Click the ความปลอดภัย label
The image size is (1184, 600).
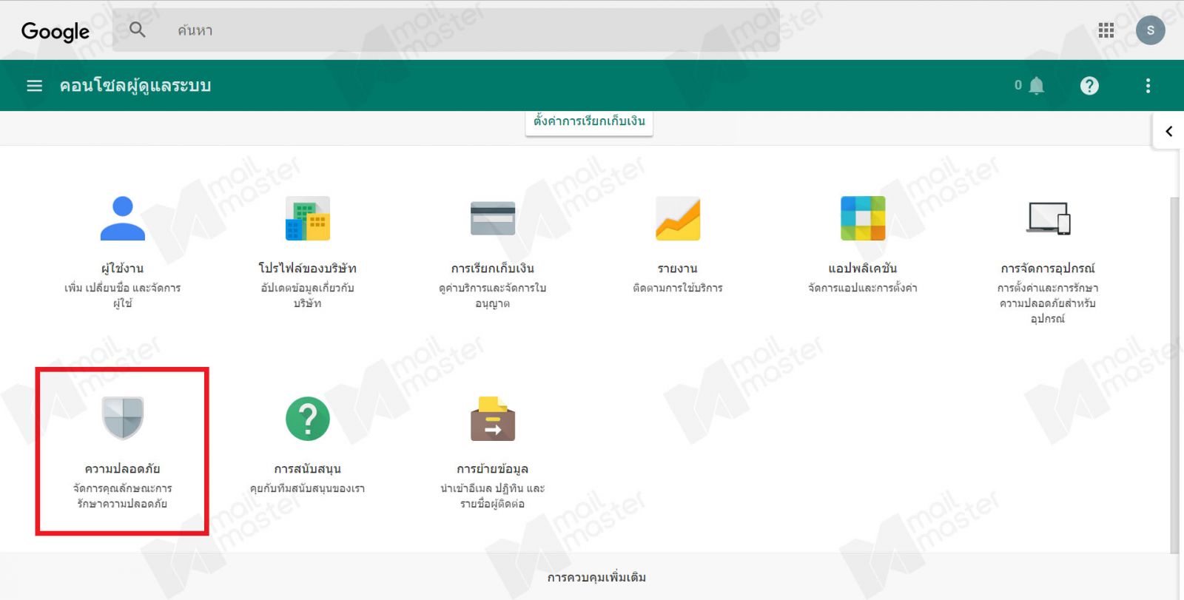(123, 469)
